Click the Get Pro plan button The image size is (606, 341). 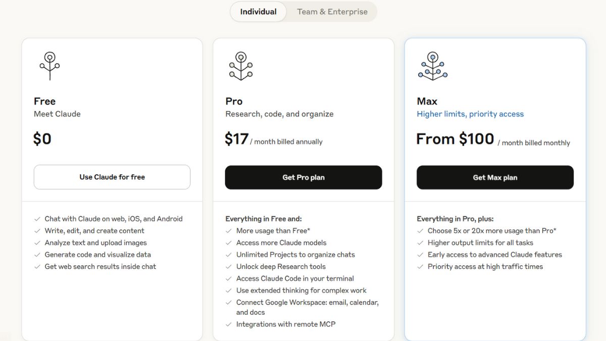click(304, 177)
